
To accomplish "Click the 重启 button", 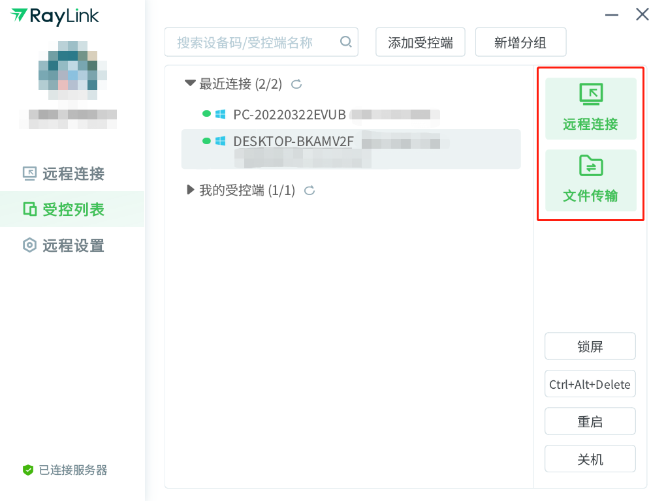I will 590,421.
